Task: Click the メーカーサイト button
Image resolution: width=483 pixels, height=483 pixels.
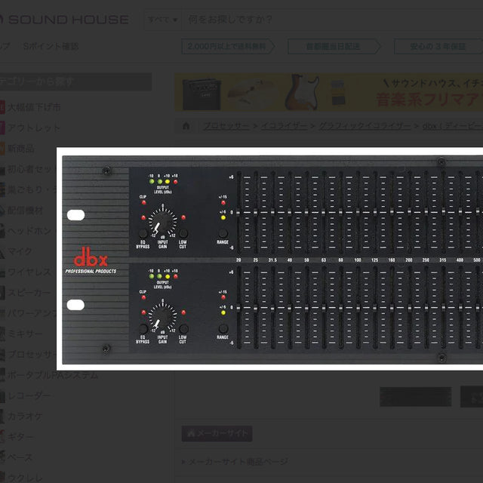Action: coord(217,433)
